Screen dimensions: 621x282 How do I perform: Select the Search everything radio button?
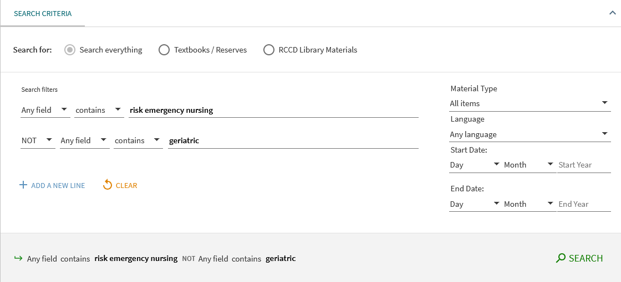(x=70, y=50)
